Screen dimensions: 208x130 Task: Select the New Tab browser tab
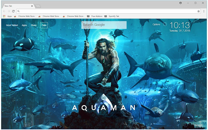[x=18, y=6]
